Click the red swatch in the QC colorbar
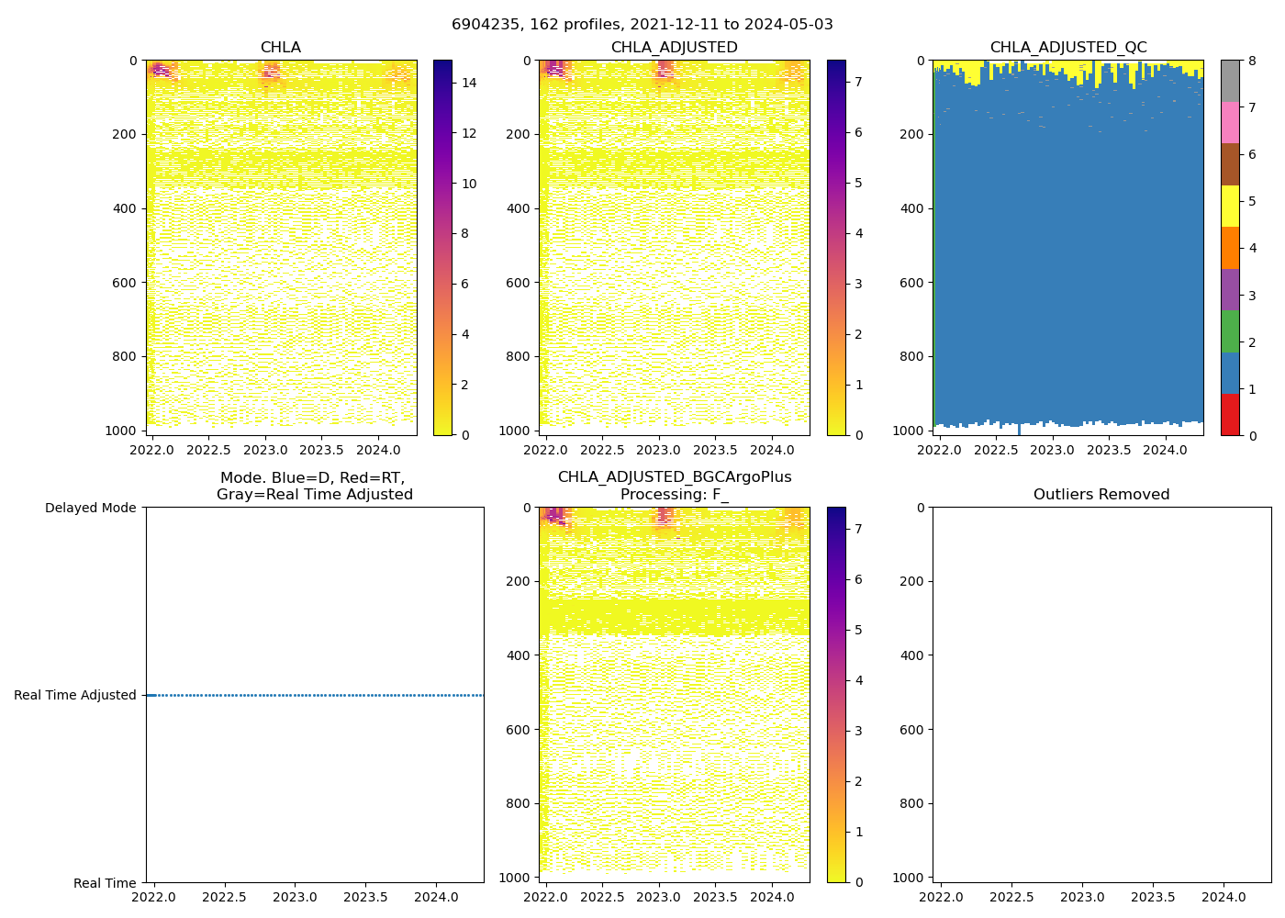This screenshot has width=1285, height=918. (1230, 414)
